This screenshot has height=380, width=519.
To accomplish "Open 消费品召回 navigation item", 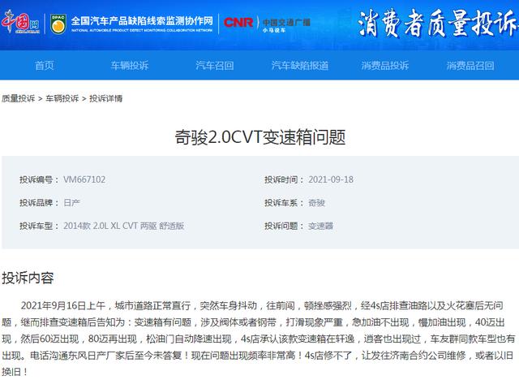I will click(470, 65).
